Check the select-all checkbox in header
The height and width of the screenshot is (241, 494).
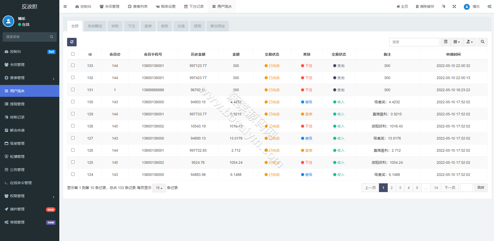tap(73, 54)
